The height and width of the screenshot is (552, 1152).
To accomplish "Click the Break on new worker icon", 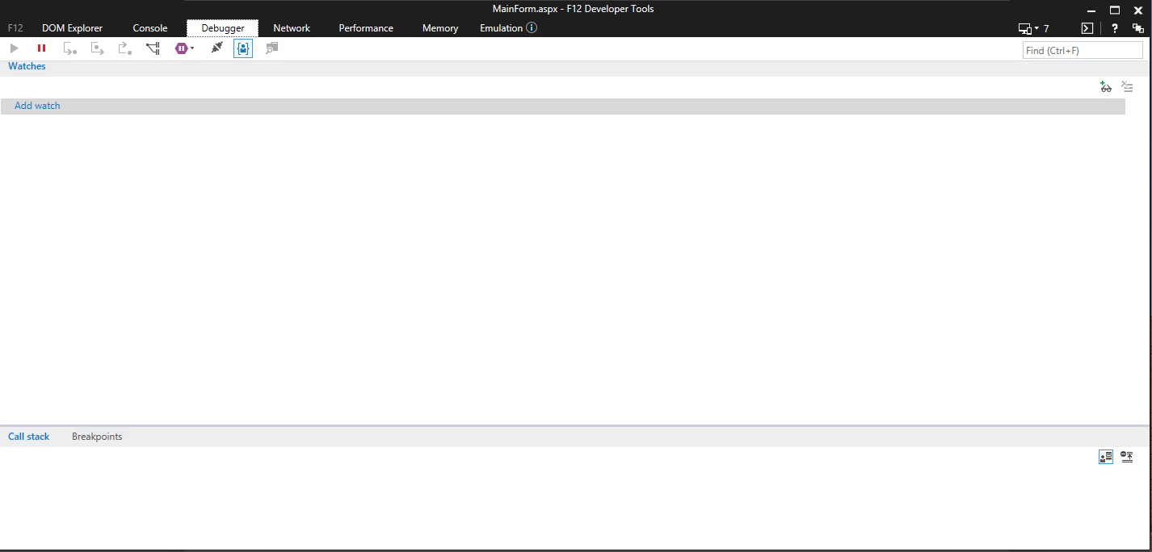I will [153, 48].
